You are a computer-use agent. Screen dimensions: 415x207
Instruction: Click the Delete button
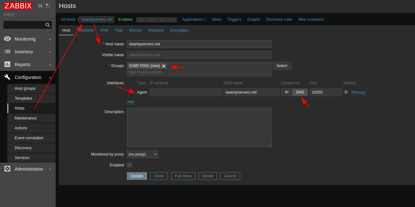click(x=208, y=176)
